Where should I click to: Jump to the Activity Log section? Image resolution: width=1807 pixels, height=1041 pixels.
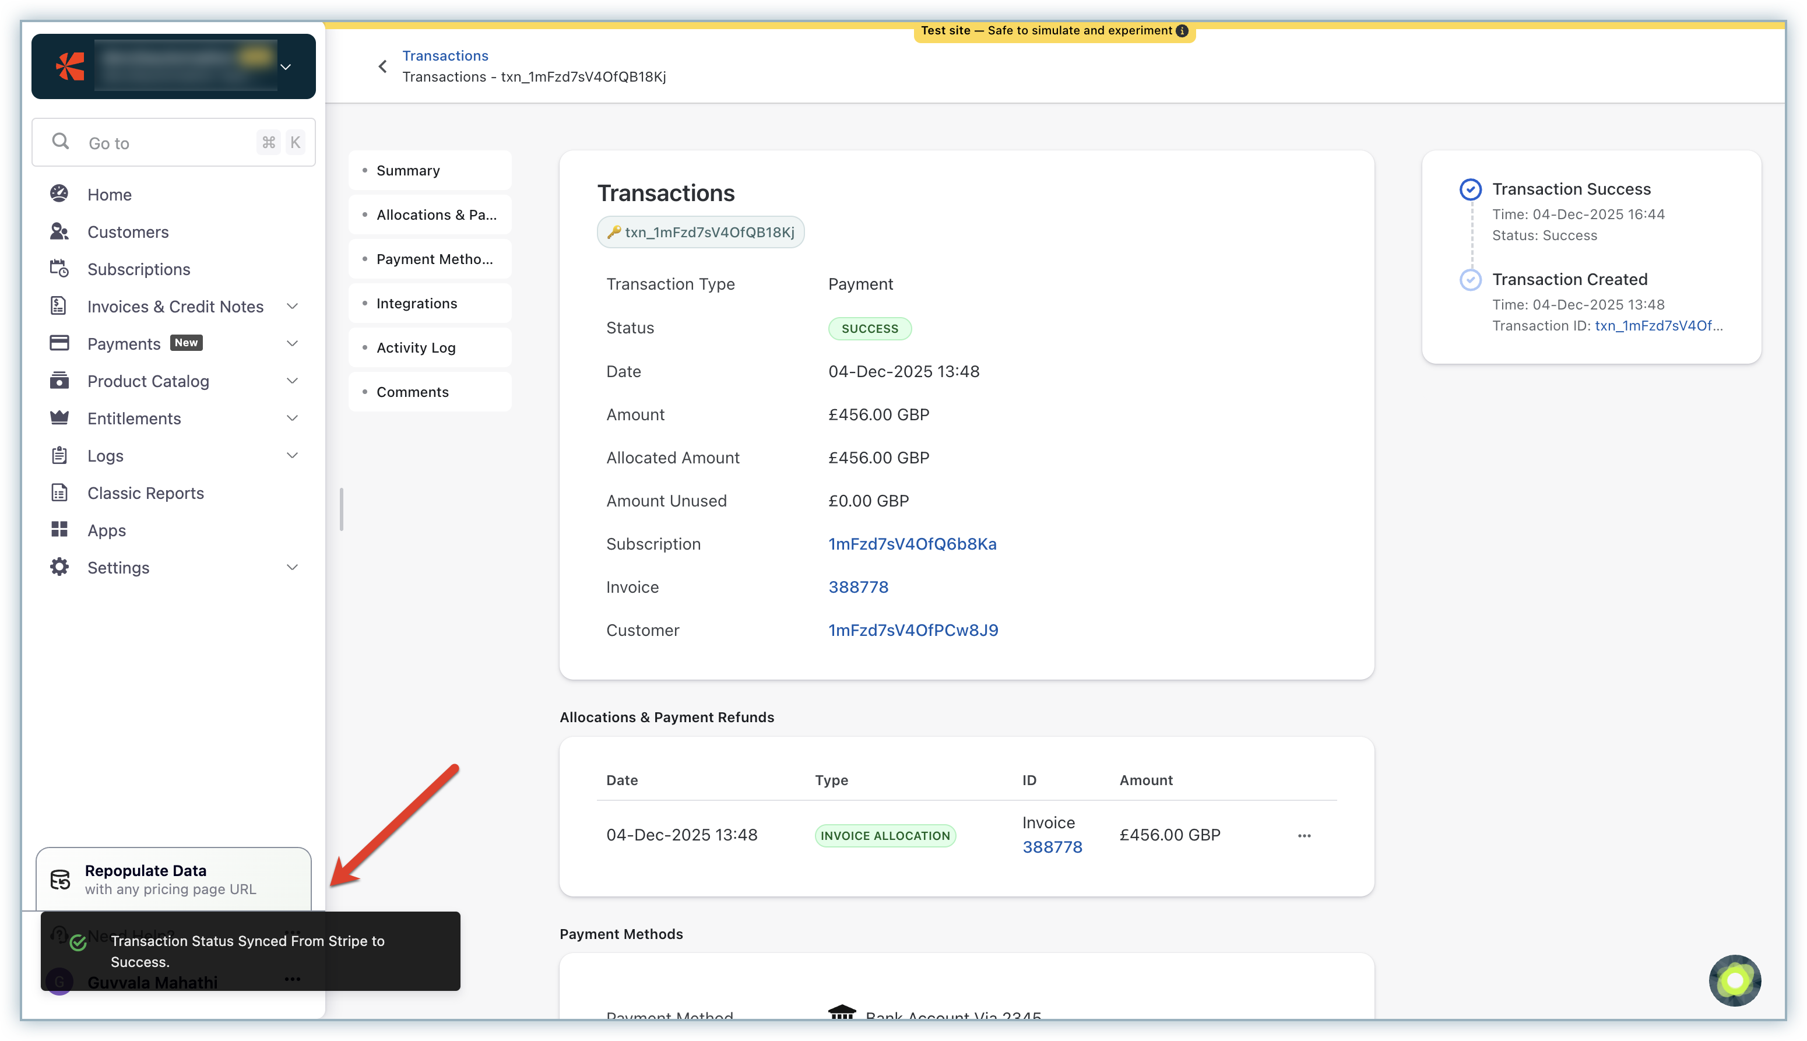[416, 347]
